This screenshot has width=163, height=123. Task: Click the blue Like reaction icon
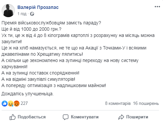(x=5, y=104)
